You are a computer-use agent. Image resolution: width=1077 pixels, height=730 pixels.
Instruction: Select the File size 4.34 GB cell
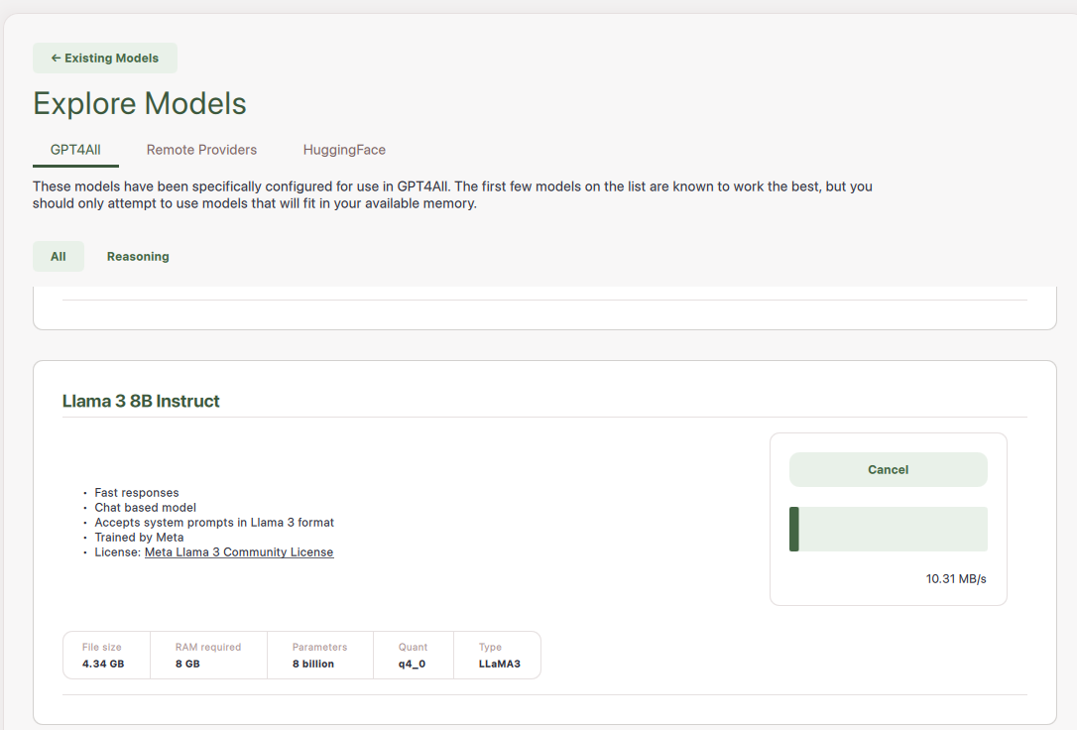105,656
